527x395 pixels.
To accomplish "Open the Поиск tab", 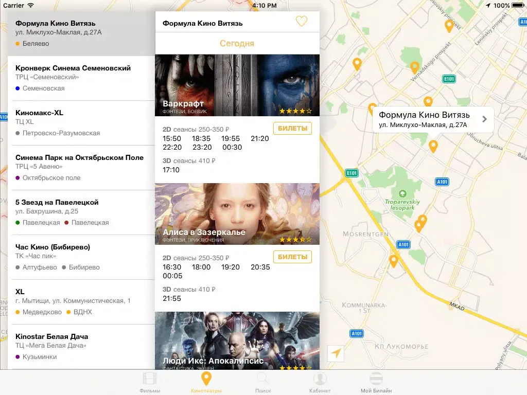I will (x=263, y=383).
